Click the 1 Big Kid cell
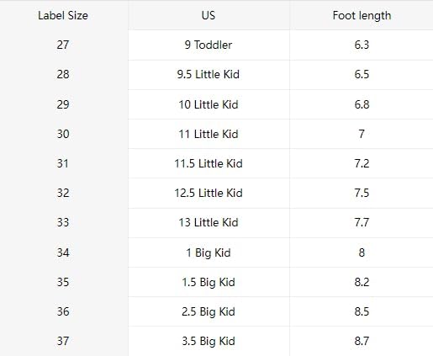The width and height of the screenshot is (433, 356). [209, 252]
